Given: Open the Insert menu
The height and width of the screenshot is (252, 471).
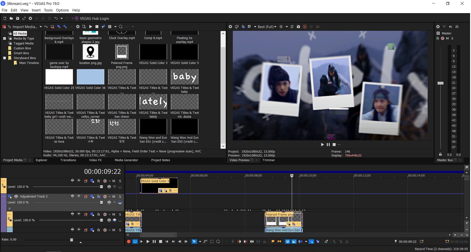Looking at the screenshot, I should point(36,10).
